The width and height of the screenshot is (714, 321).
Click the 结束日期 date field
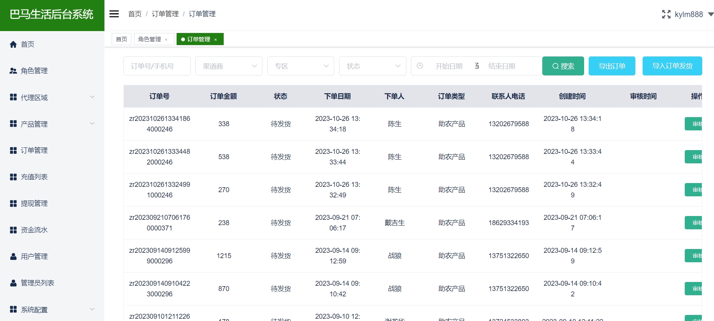(x=502, y=66)
